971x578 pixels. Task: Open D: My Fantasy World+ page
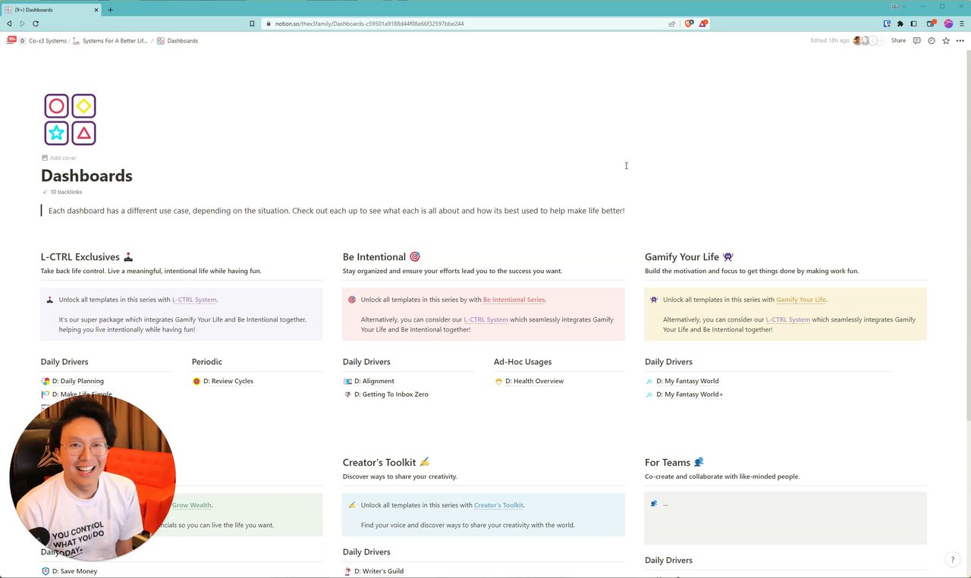(684, 394)
